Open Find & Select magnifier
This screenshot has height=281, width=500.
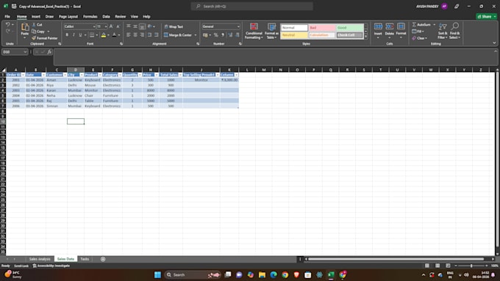coord(454,31)
